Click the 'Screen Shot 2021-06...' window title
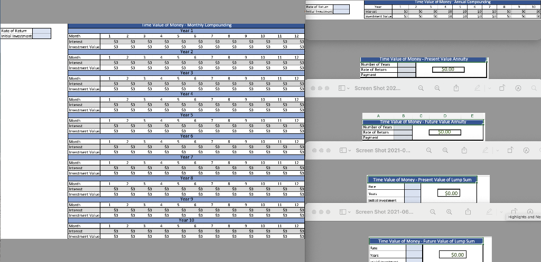Image resolution: width=541 pixels, height=262 pixels. pyautogui.click(x=385, y=212)
